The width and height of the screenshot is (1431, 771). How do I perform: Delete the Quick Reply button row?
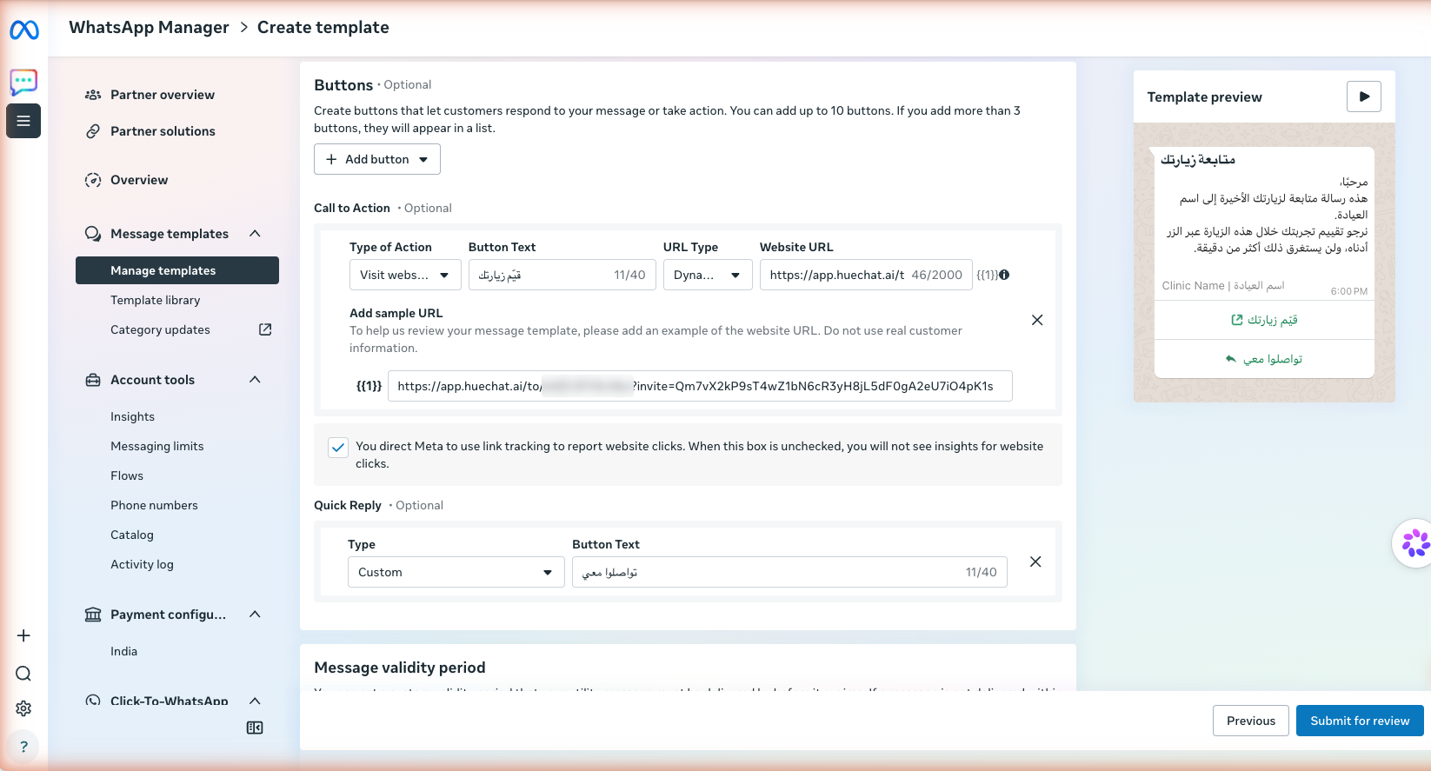tap(1035, 562)
